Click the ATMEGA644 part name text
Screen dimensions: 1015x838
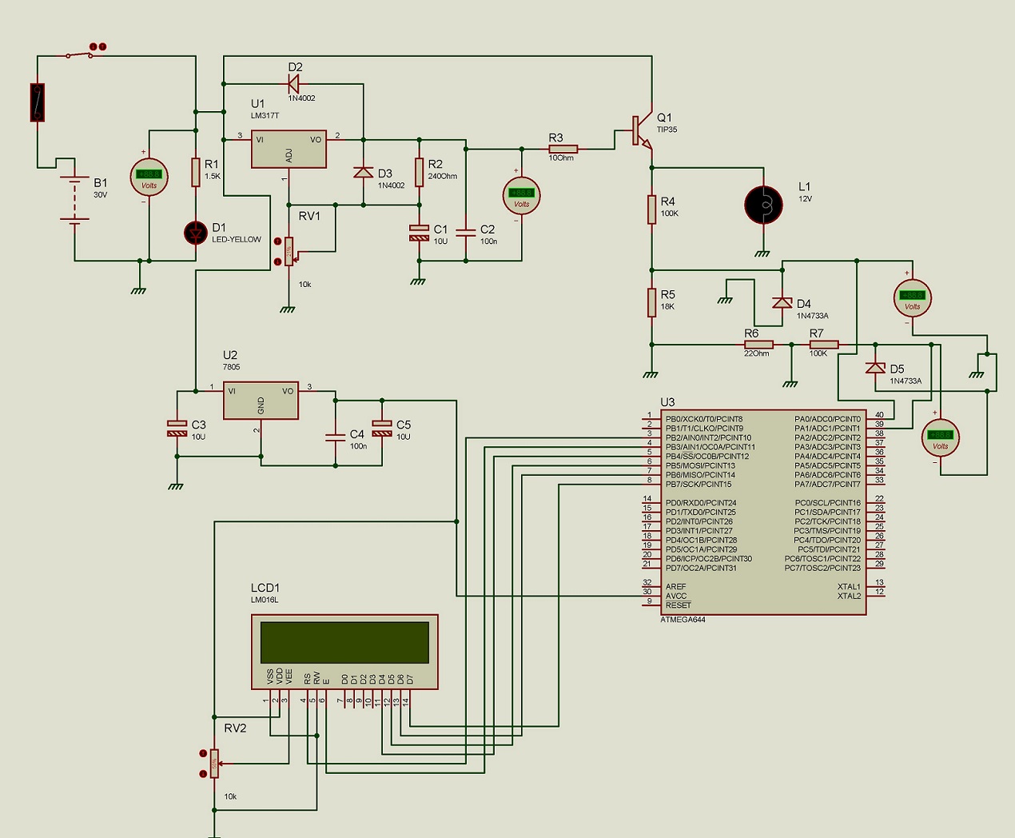pos(683,620)
